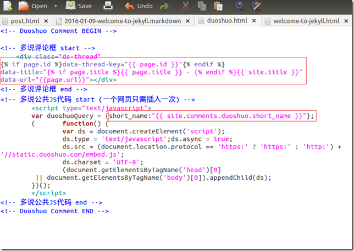The image size is (354, 251).
Task: Click the 'var duoshuoQuery' text
Action: pyautogui.click(x=62, y=116)
